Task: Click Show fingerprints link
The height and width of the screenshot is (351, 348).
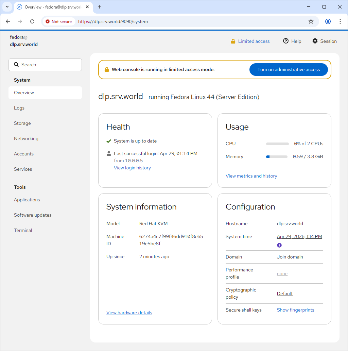Action: coord(295,310)
